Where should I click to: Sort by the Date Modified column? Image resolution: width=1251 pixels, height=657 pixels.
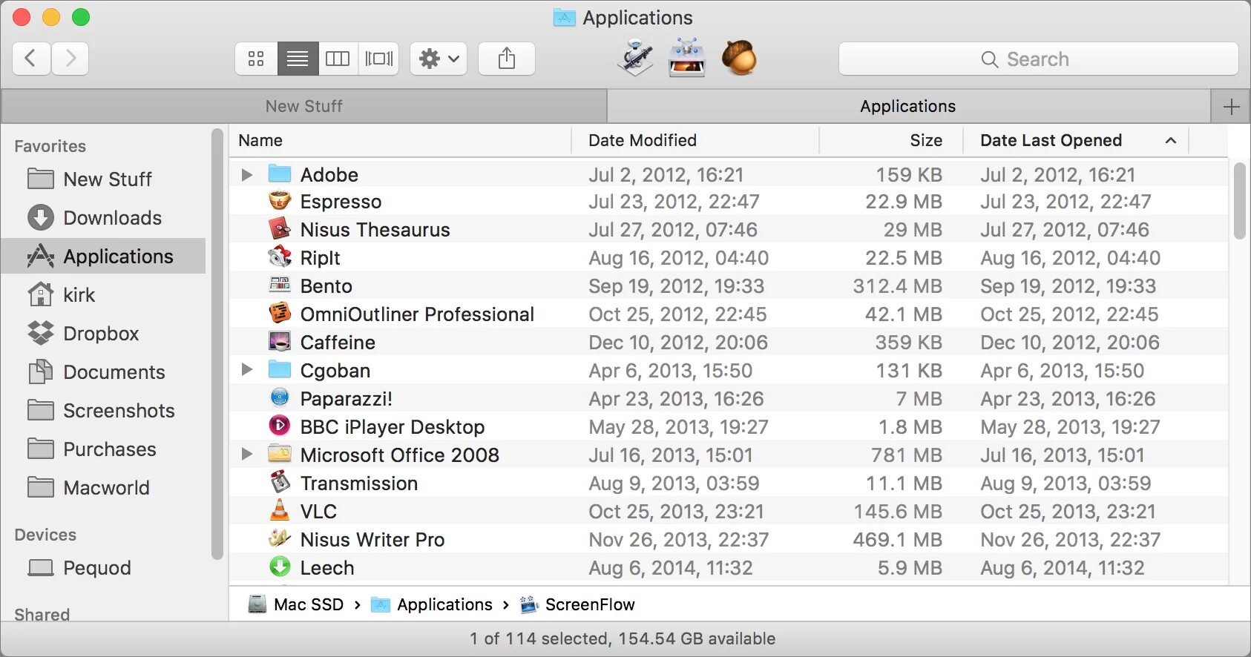642,140
